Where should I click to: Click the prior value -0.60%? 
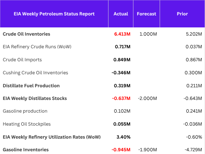[x=194, y=137]
